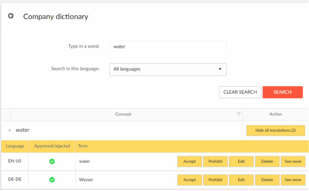This screenshot has width=309, height=191.
Task: See more for the DE-DE term Wasser
Action: [x=293, y=180]
